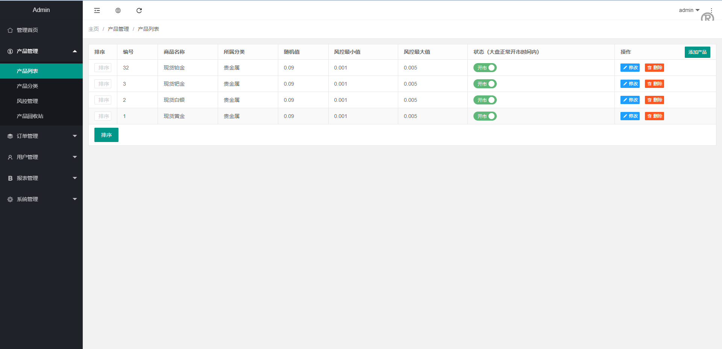Go to 风控管理 sidebar item
The height and width of the screenshot is (349, 722).
point(27,101)
